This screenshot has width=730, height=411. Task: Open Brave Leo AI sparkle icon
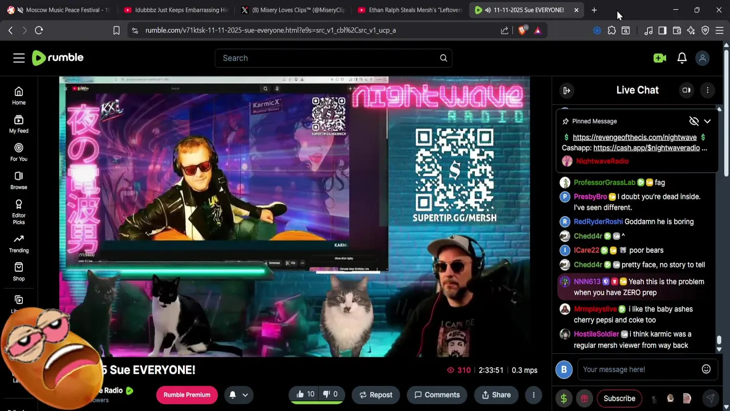click(x=691, y=30)
